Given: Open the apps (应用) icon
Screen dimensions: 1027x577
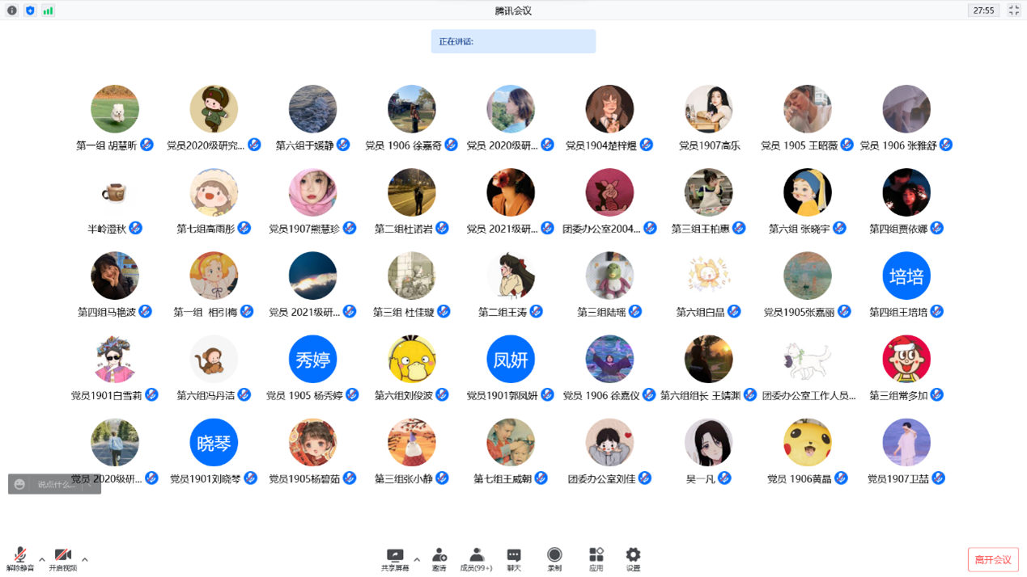Looking at the screenshot, I should point(596,558).
